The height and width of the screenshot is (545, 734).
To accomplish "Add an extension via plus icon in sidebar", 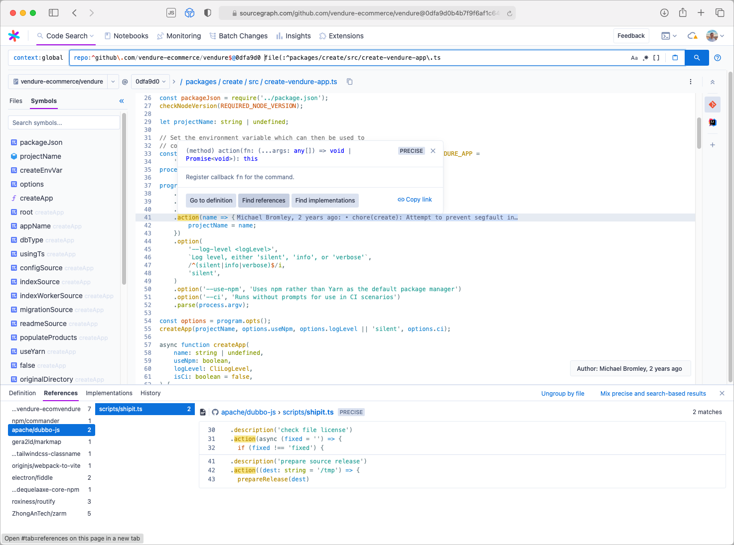I will click(713, 145).
